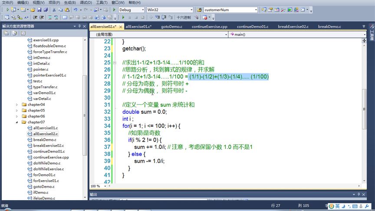Screen dimensions: 375x211
Task: Click the Cut scissors icon
Action: point(54,10)
